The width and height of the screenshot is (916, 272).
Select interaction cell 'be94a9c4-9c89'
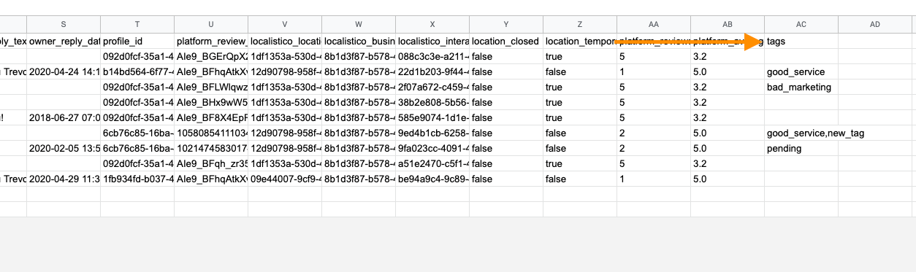pyautogui.click(x=432, y=179)
